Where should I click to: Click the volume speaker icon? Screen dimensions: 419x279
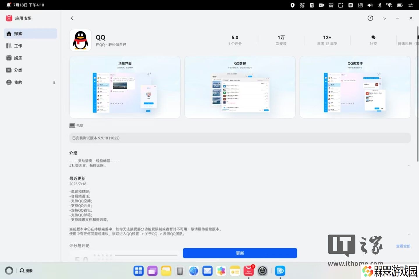[x=370, y=5]
